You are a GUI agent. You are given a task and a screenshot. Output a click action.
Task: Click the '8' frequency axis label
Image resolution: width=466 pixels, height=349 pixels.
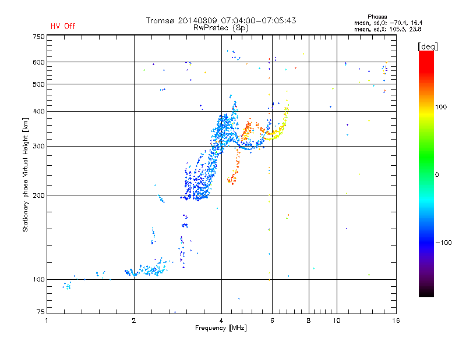(x=309, y=320)
